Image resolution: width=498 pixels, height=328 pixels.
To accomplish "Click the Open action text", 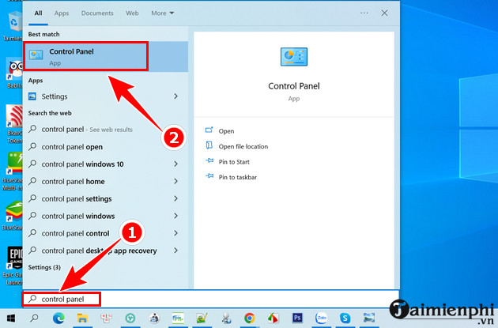I will tap(226, 131).
